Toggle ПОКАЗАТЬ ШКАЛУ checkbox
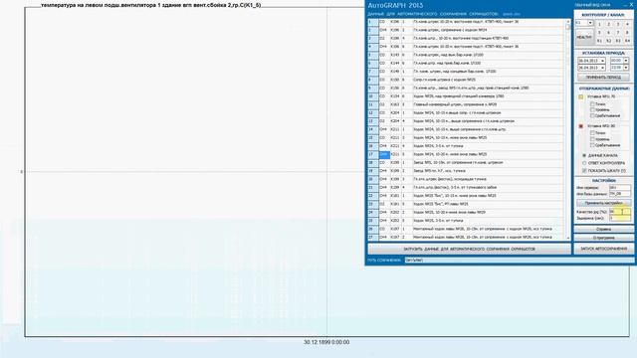Viewport: 637px width, 358px height. point(584,171)
